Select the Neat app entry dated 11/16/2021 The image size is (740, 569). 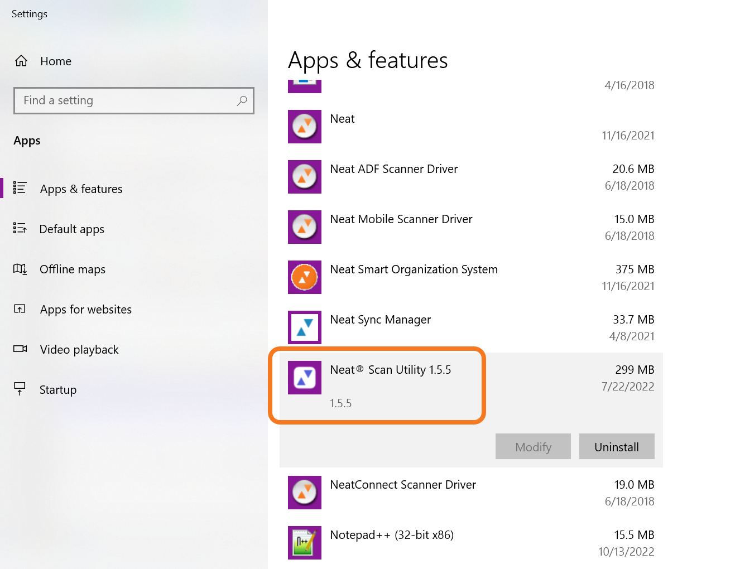click(342, 119)
